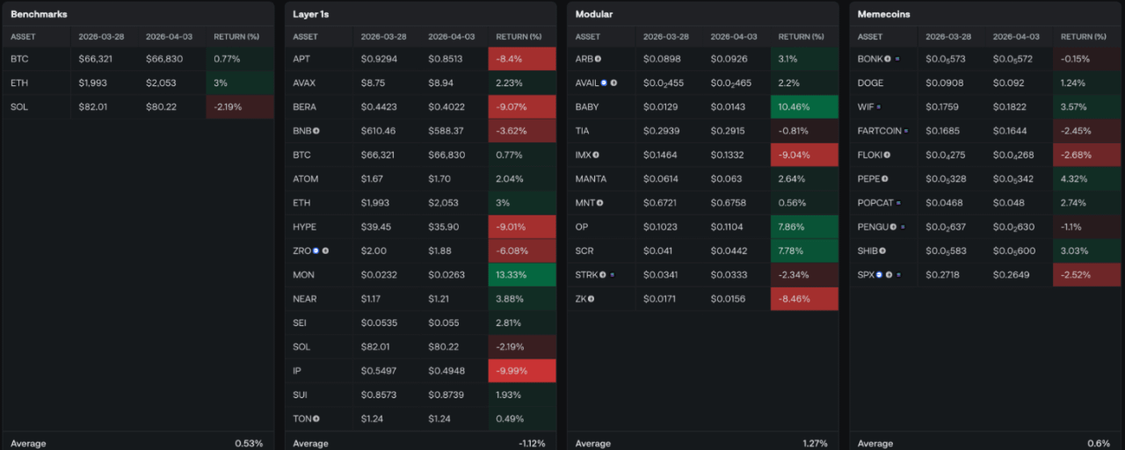
Task: Click the white circle icon beside BONK
Action: [x=888, y=59]
